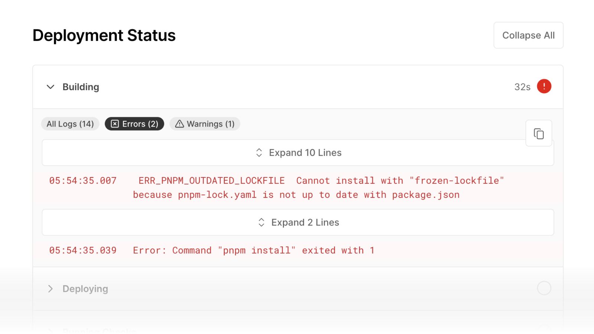
Task: Click the error icon inside the Errors filter
Action: 115,124
